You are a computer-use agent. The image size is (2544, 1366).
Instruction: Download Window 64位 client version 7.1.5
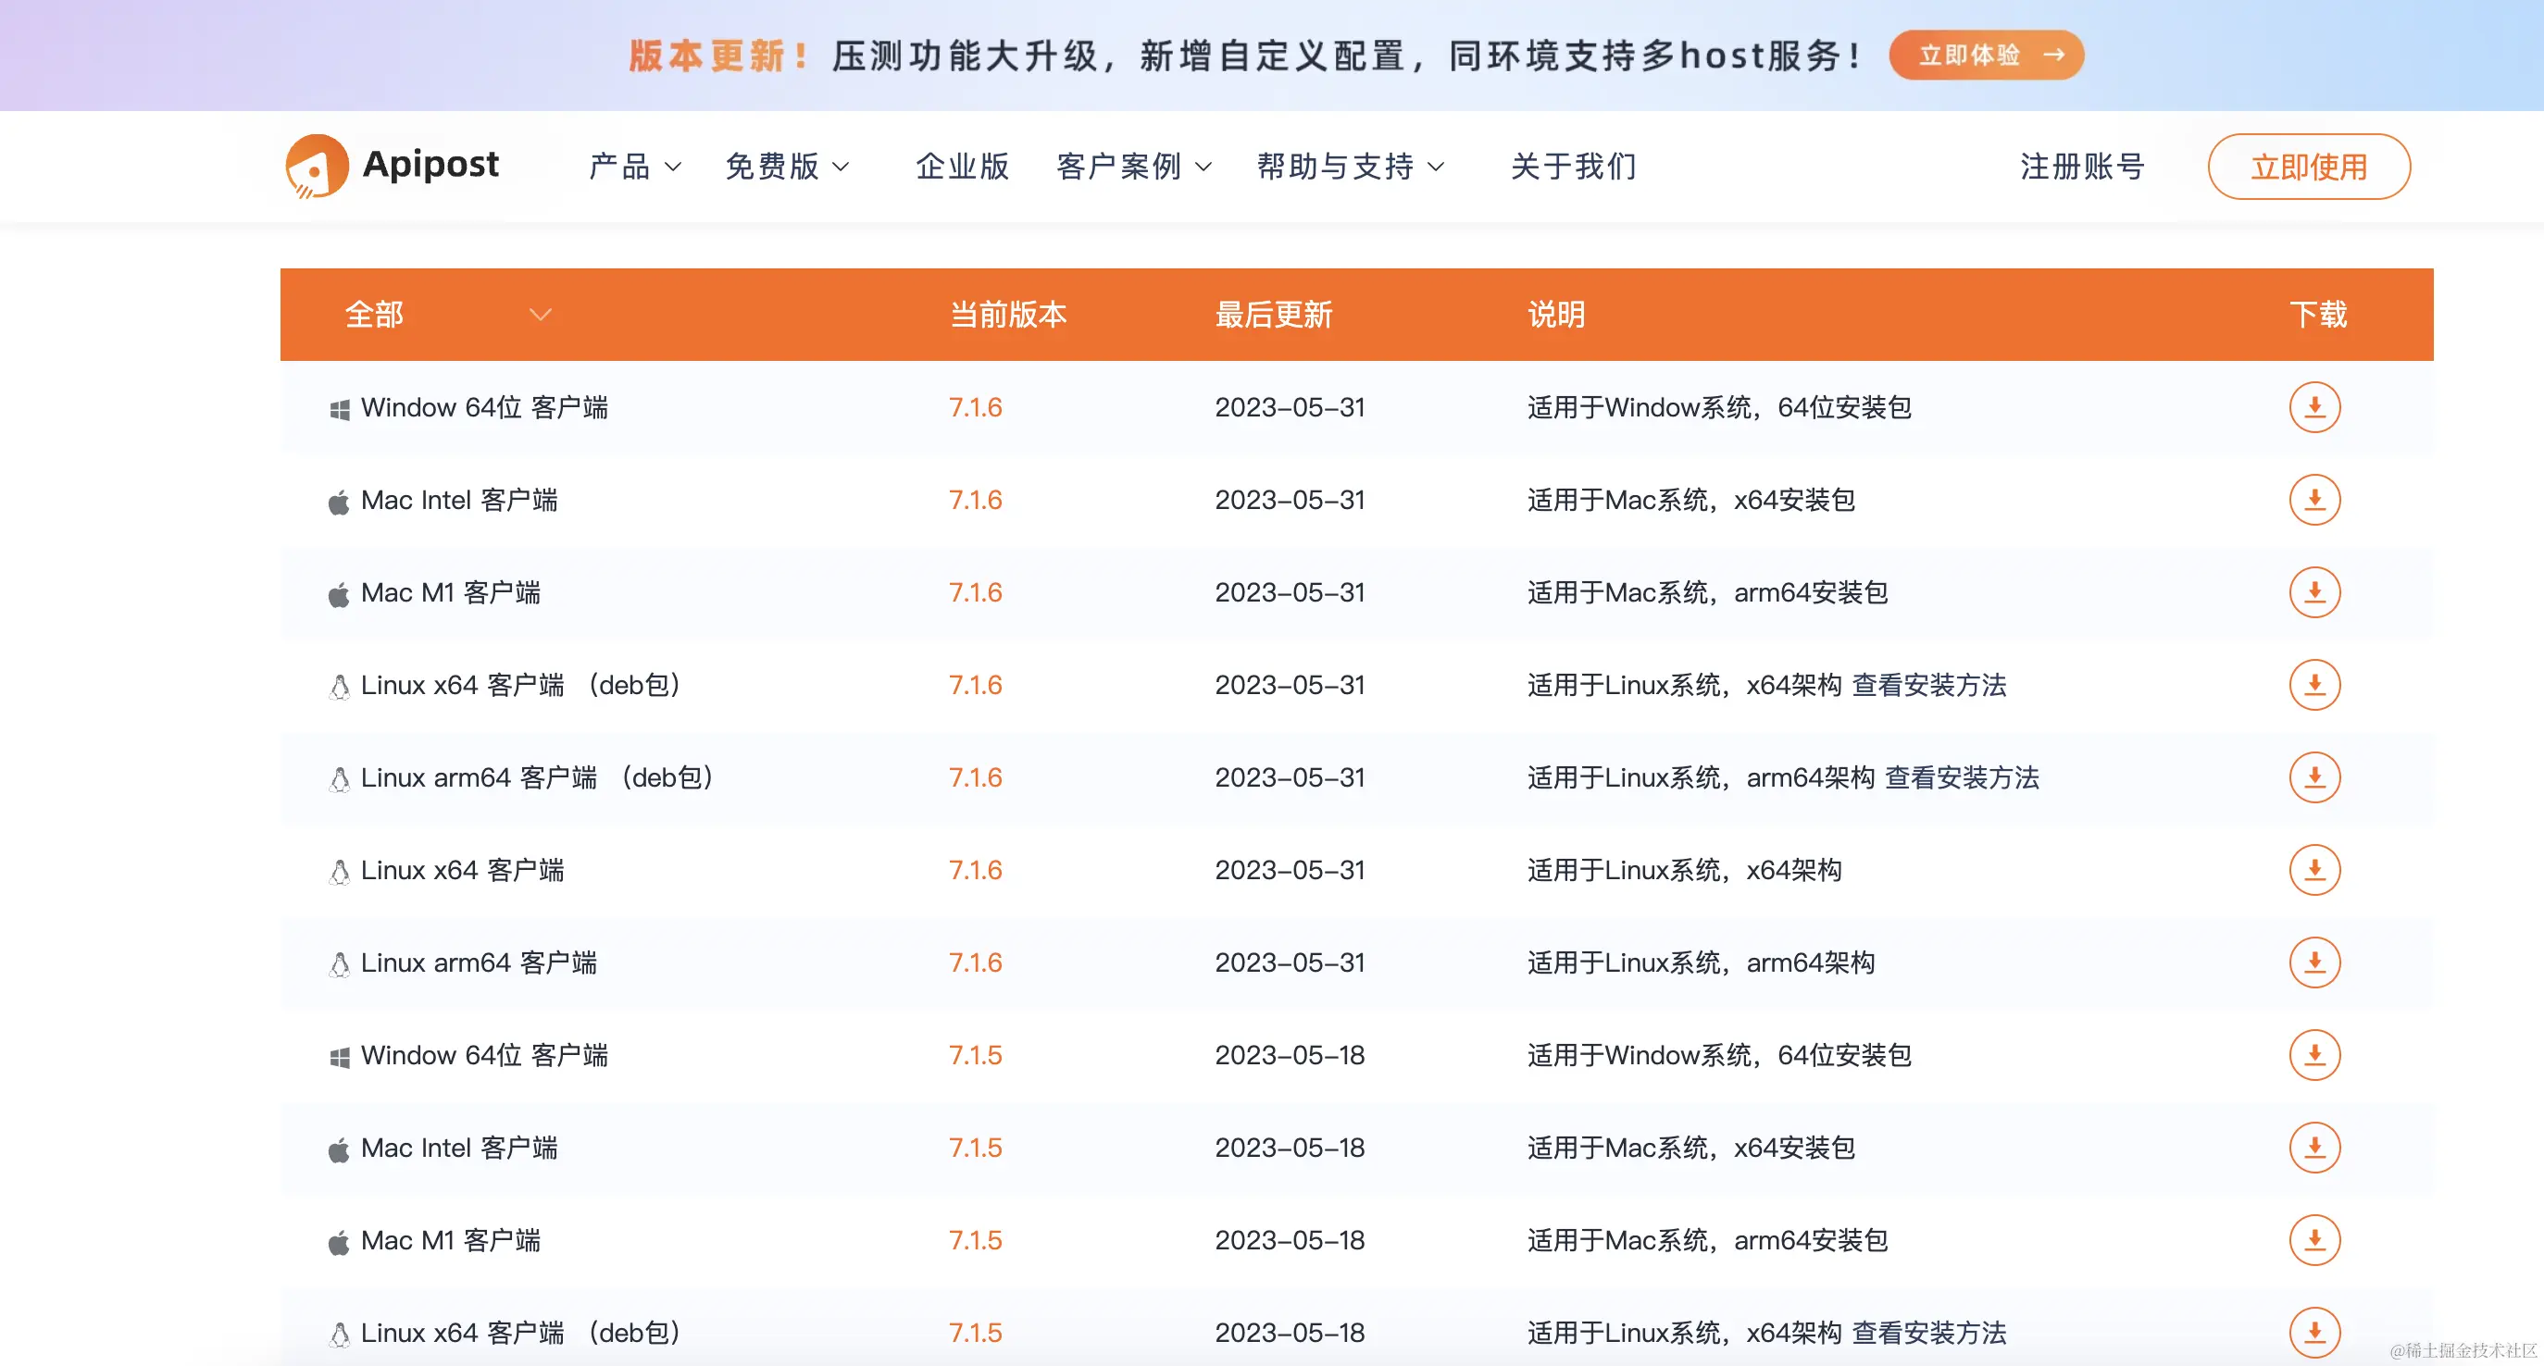(2313, 1055)
